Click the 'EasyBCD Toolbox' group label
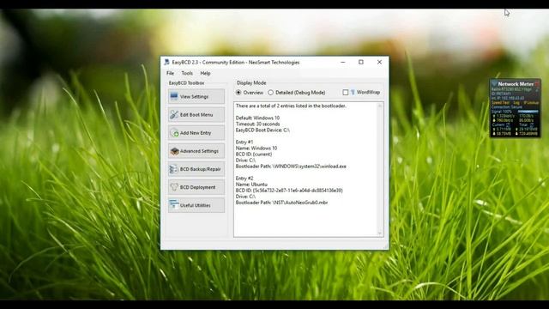The width and height of the screenshot is (549, 309). click(186, 83)
